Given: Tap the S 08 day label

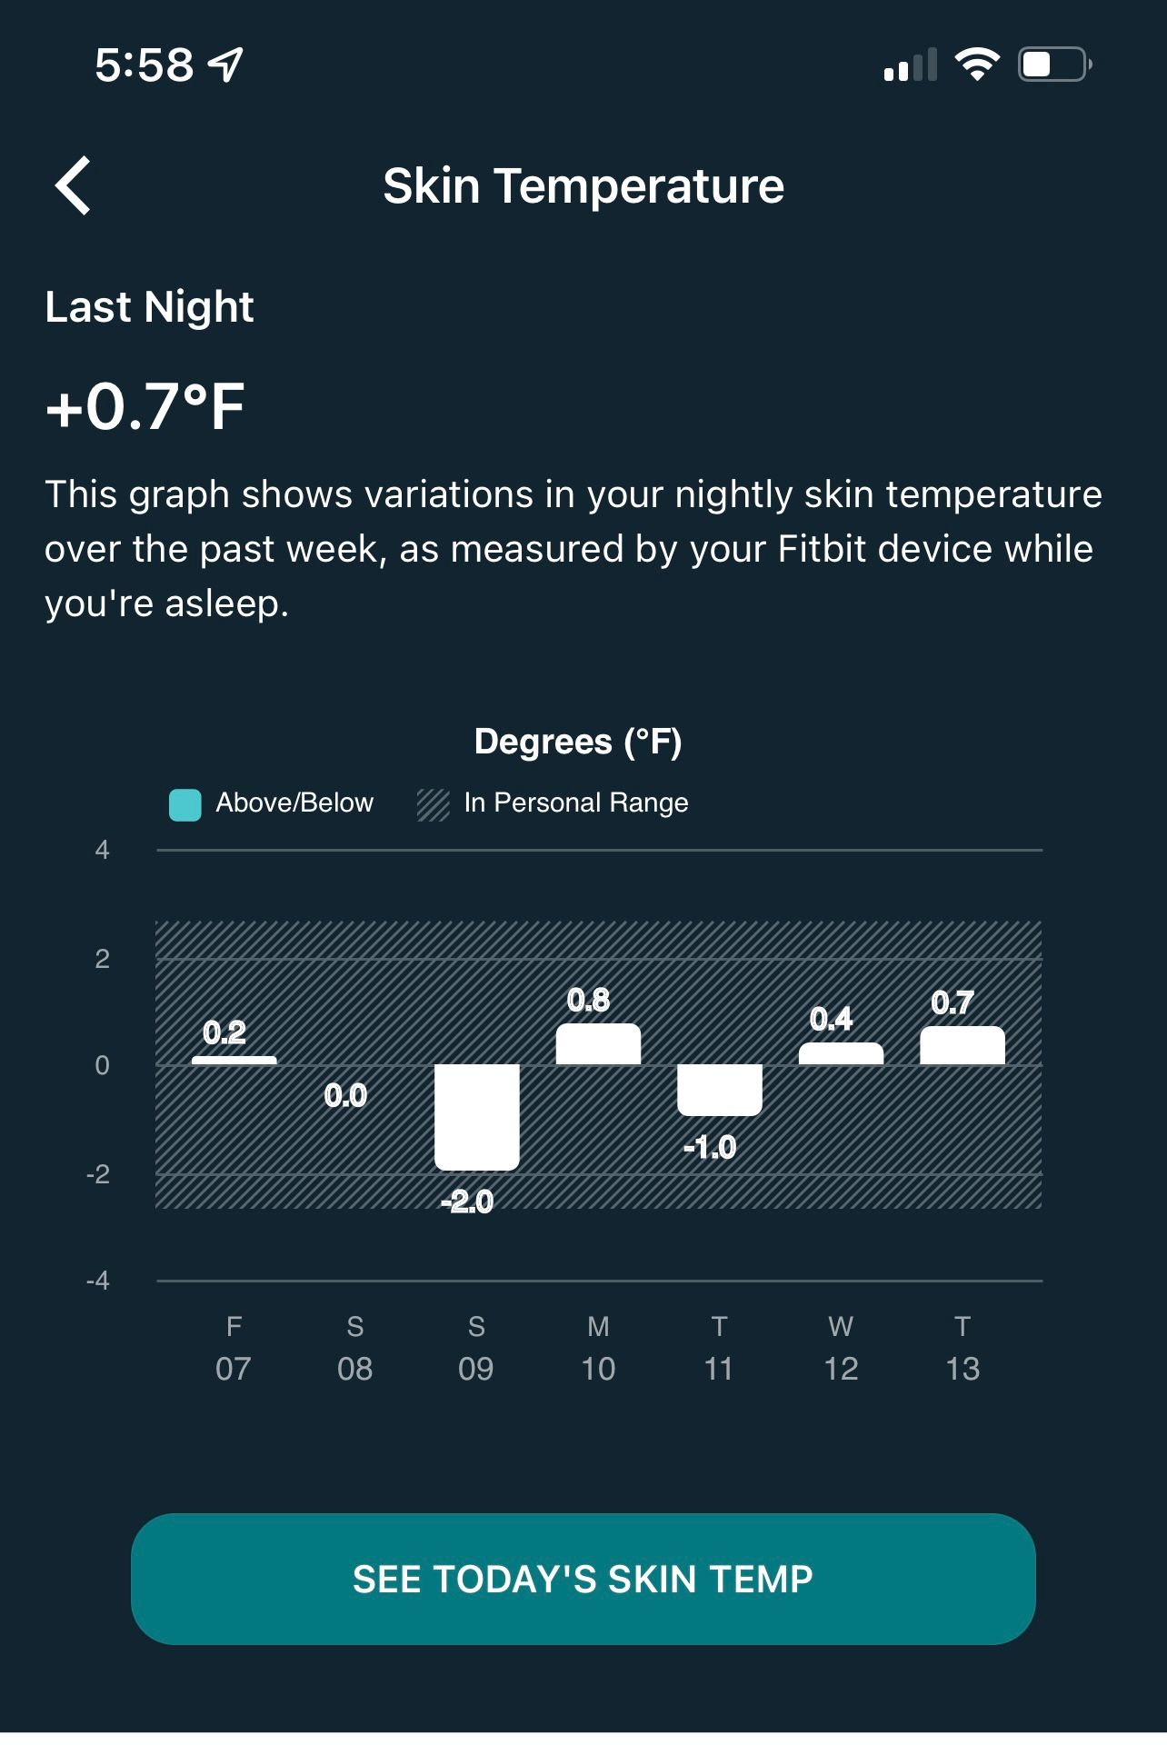Looking at the screenshot, I should pyautogui.click(x=354, y=1347).
